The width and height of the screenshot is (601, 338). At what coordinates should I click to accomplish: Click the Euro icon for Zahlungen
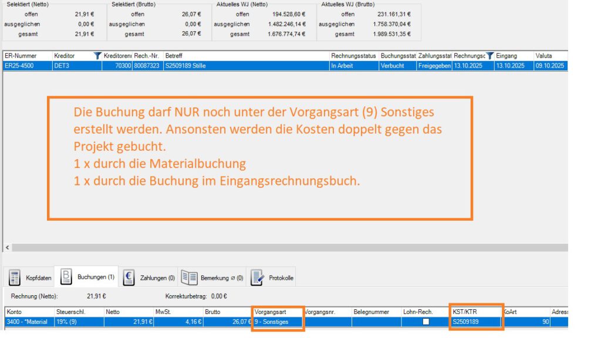(129, 277)
